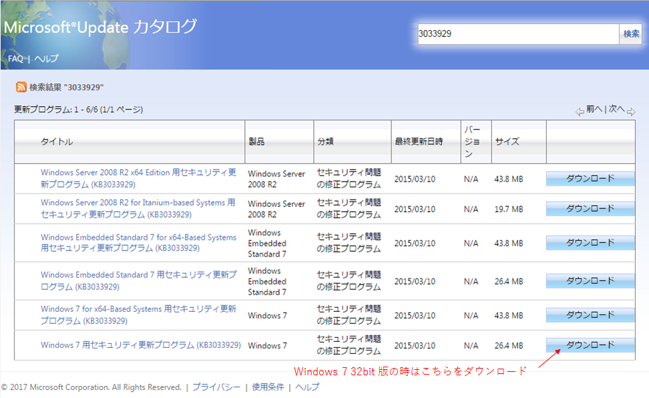Open the プライバシー footer link
649x398 pixels.
point(216,387)
